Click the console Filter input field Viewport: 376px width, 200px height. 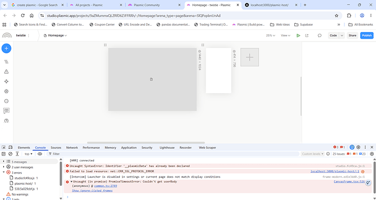[x=173, y=154]
